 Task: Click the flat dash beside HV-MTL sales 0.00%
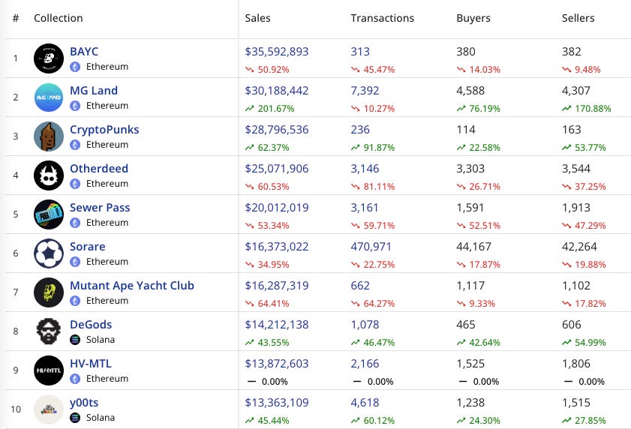click(251, 381)
